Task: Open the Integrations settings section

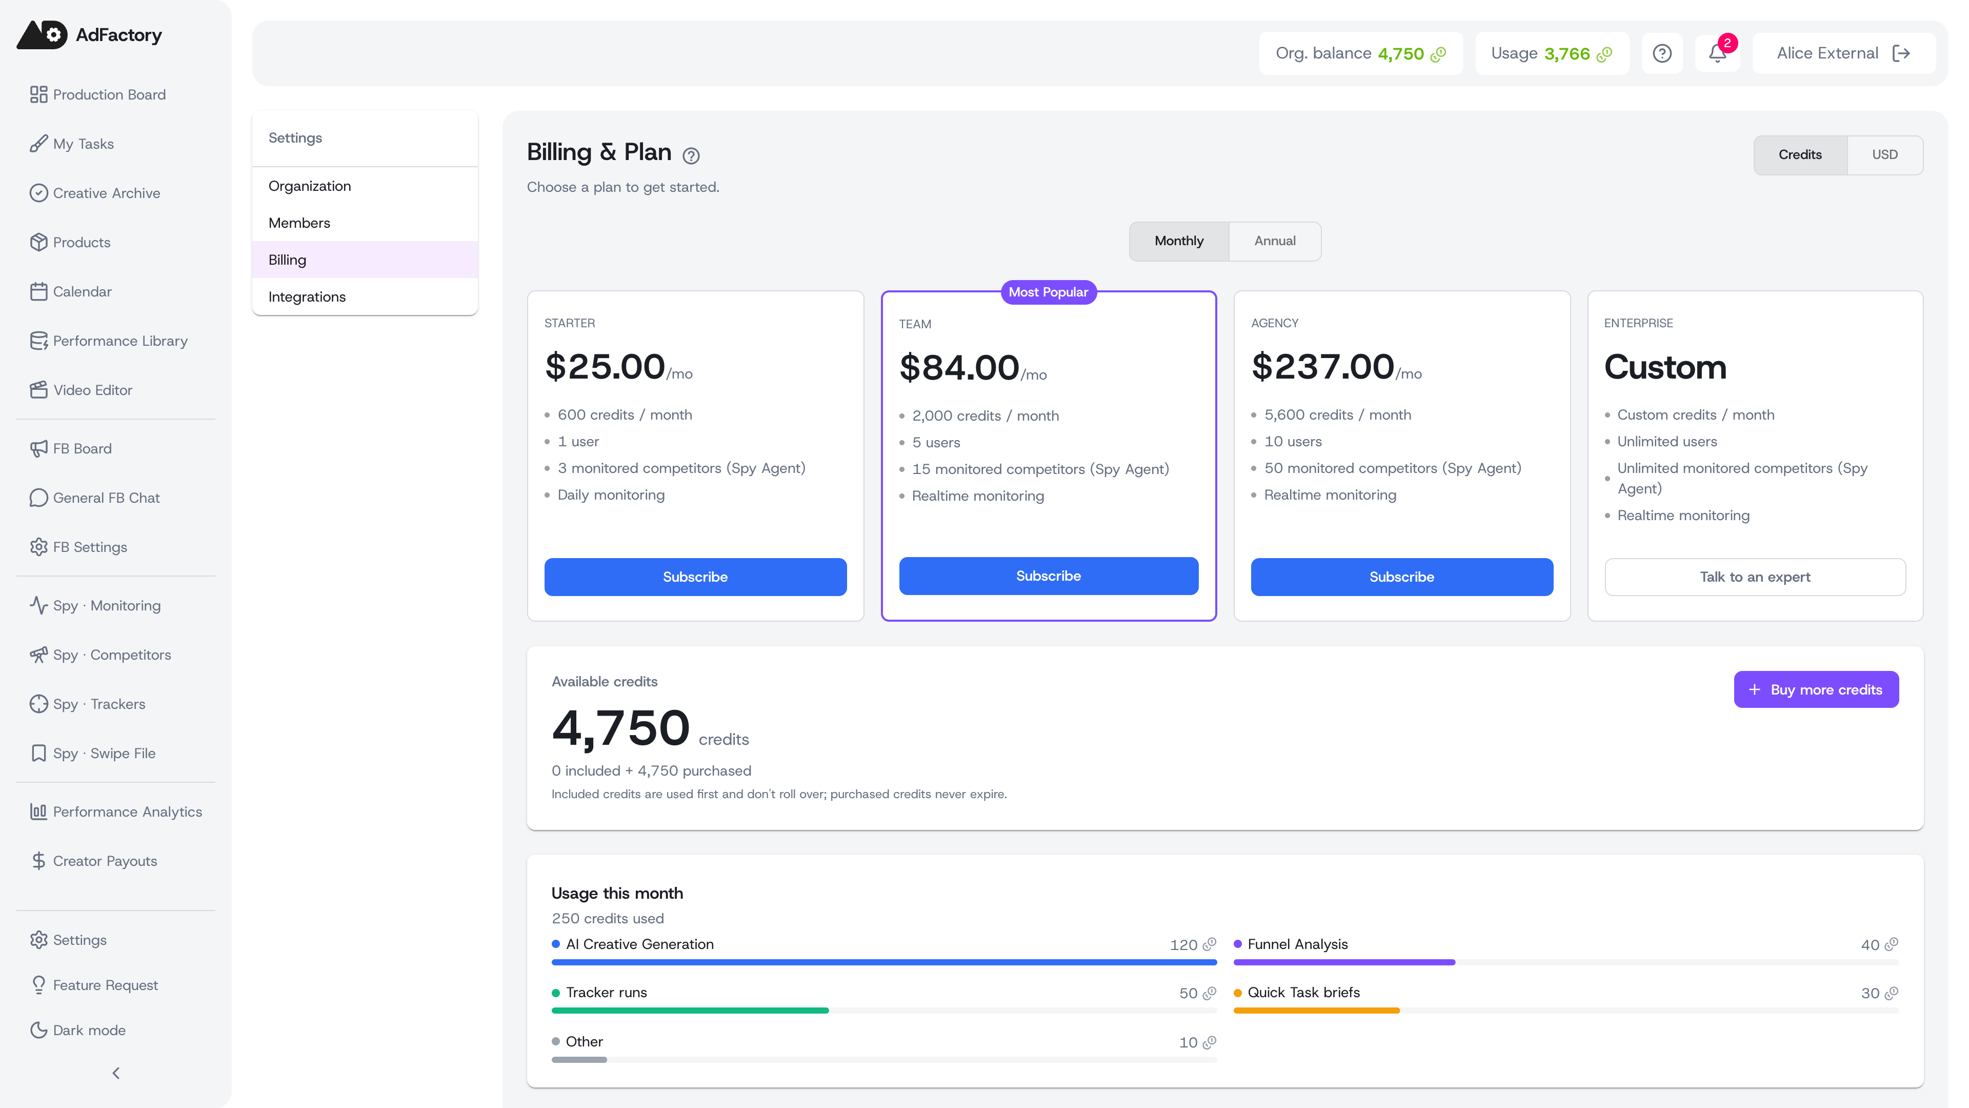Action: click(365, 296)
